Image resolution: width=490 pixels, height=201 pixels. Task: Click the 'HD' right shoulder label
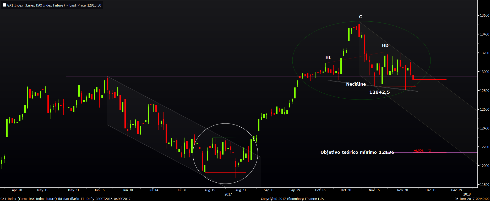(x=385, y=45)
